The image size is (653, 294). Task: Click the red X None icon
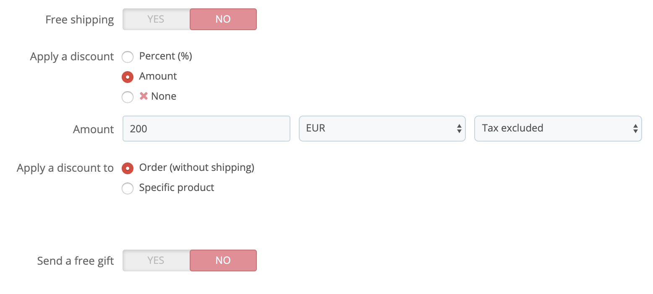coord(144,96)
